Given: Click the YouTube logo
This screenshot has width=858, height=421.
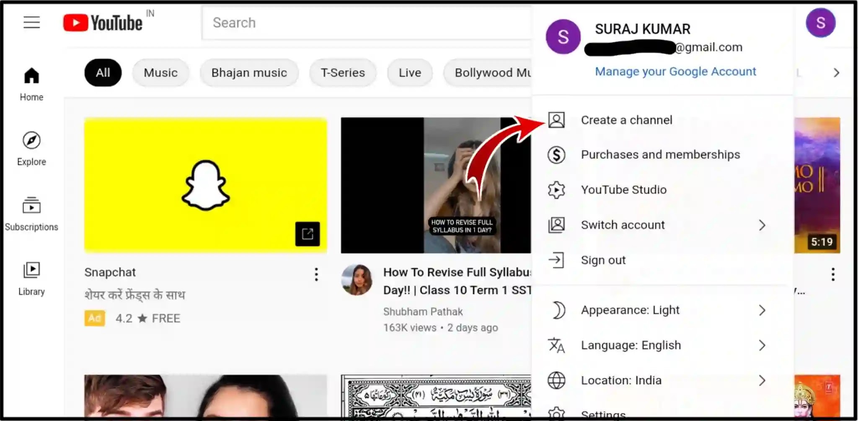Looking at the screenshot, I should [x=103, y=23].
